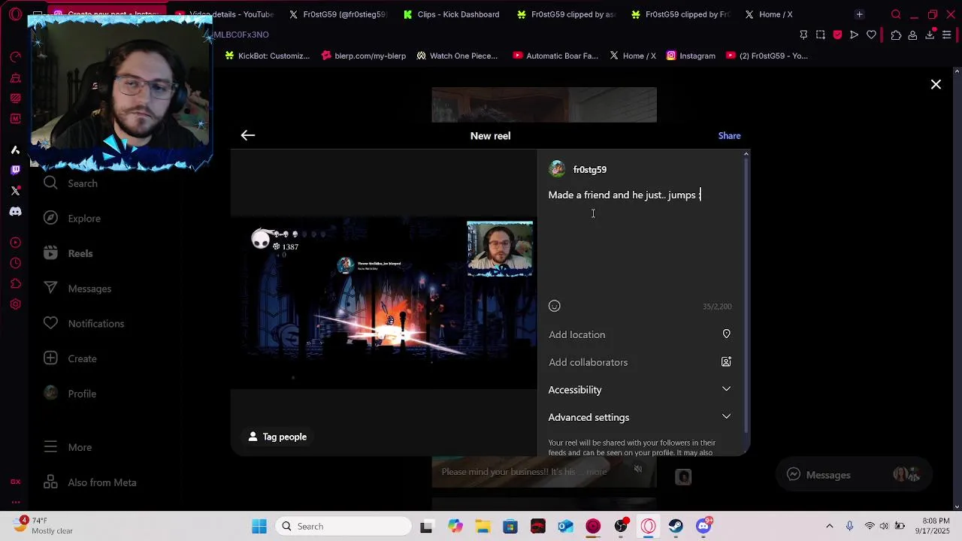
Task: Open Reels in Instagram nav
Action: click(68, 253)
